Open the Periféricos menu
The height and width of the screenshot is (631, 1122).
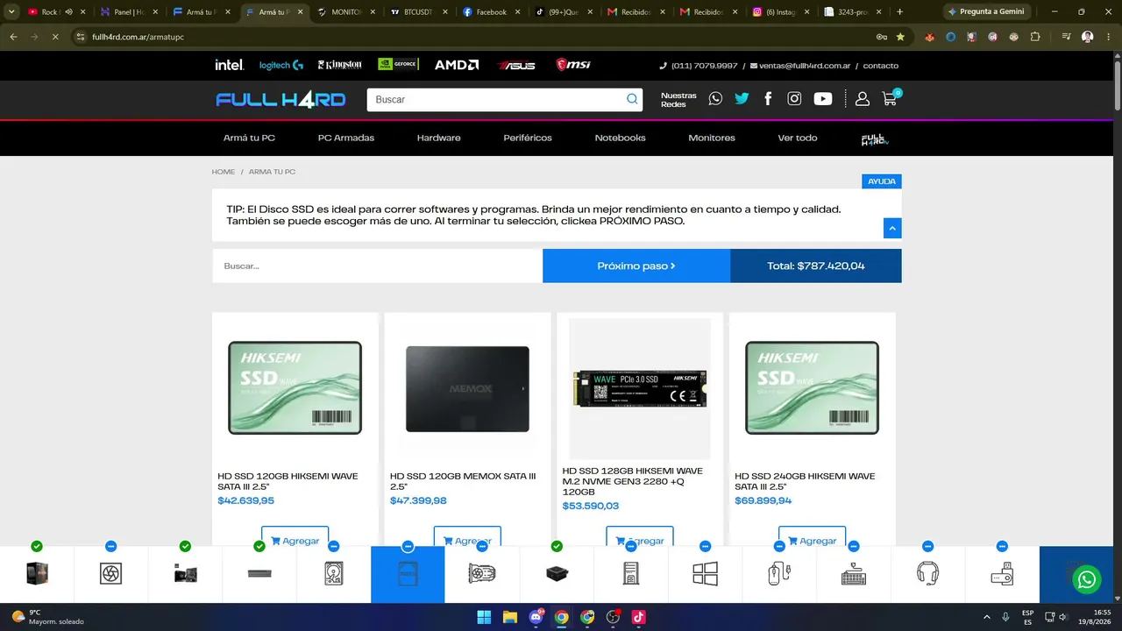click(528, 138)
